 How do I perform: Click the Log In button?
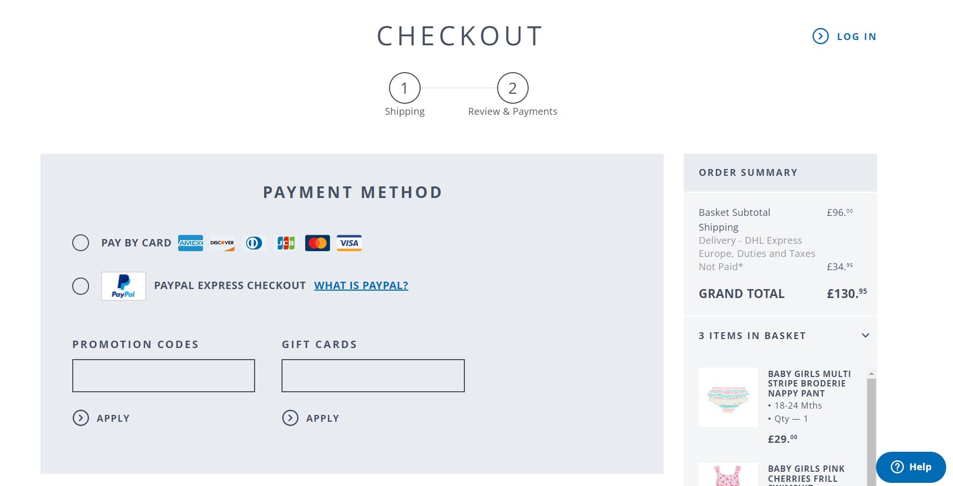click(x=843, y=36)
